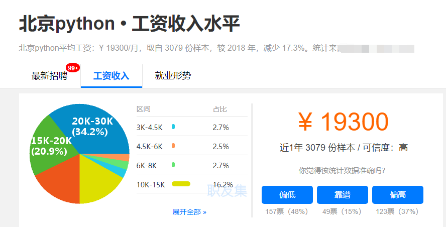Click the 157票（48%） vote count
This screenshot has width=446, height=227.
tap(287, 211)
